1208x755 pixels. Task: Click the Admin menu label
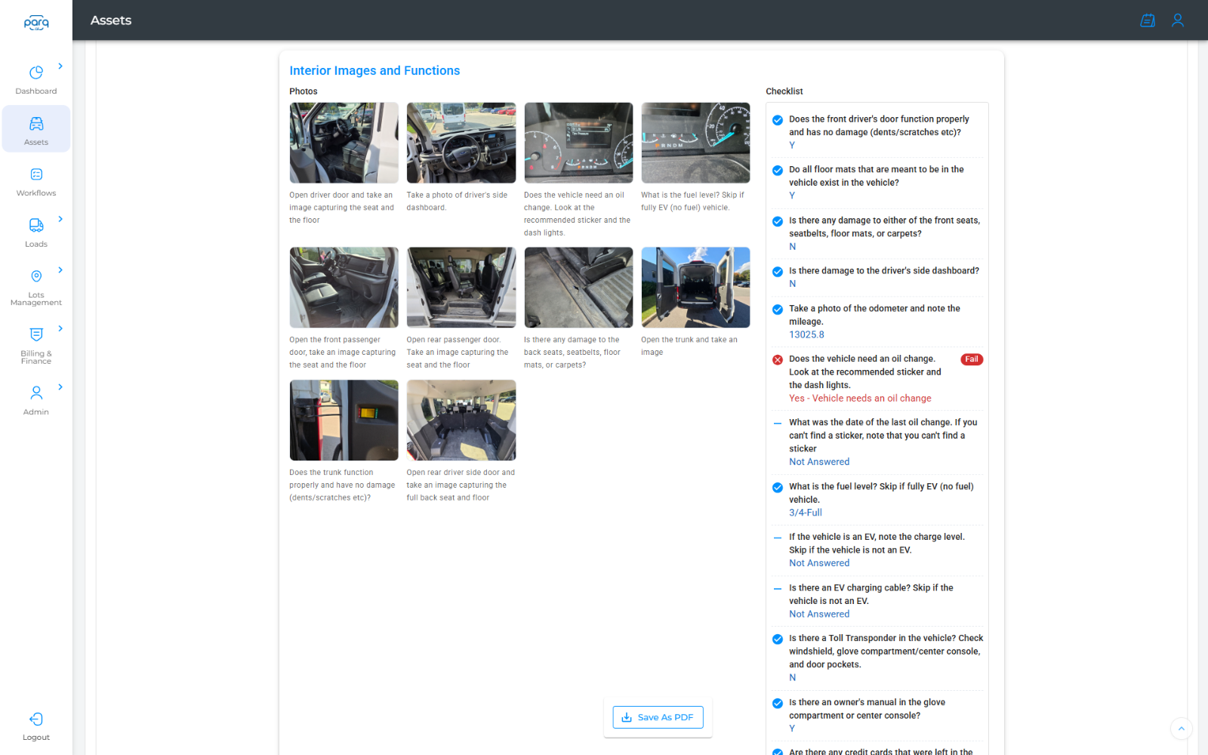(x=36, y=412)
